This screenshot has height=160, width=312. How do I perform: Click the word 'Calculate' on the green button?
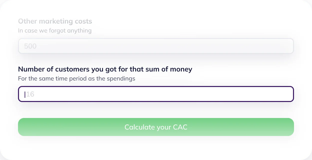(140, 127)
